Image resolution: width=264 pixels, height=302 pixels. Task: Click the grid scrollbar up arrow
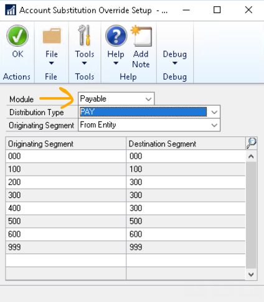[251, 156]
